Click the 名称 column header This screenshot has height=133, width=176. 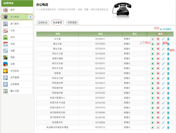57,34
